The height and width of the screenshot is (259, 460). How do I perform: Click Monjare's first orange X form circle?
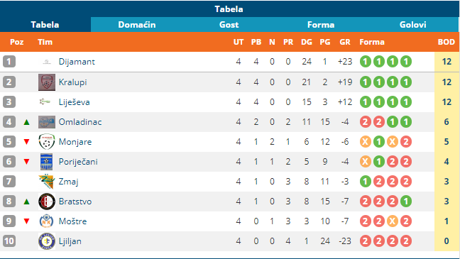point(366,142)
